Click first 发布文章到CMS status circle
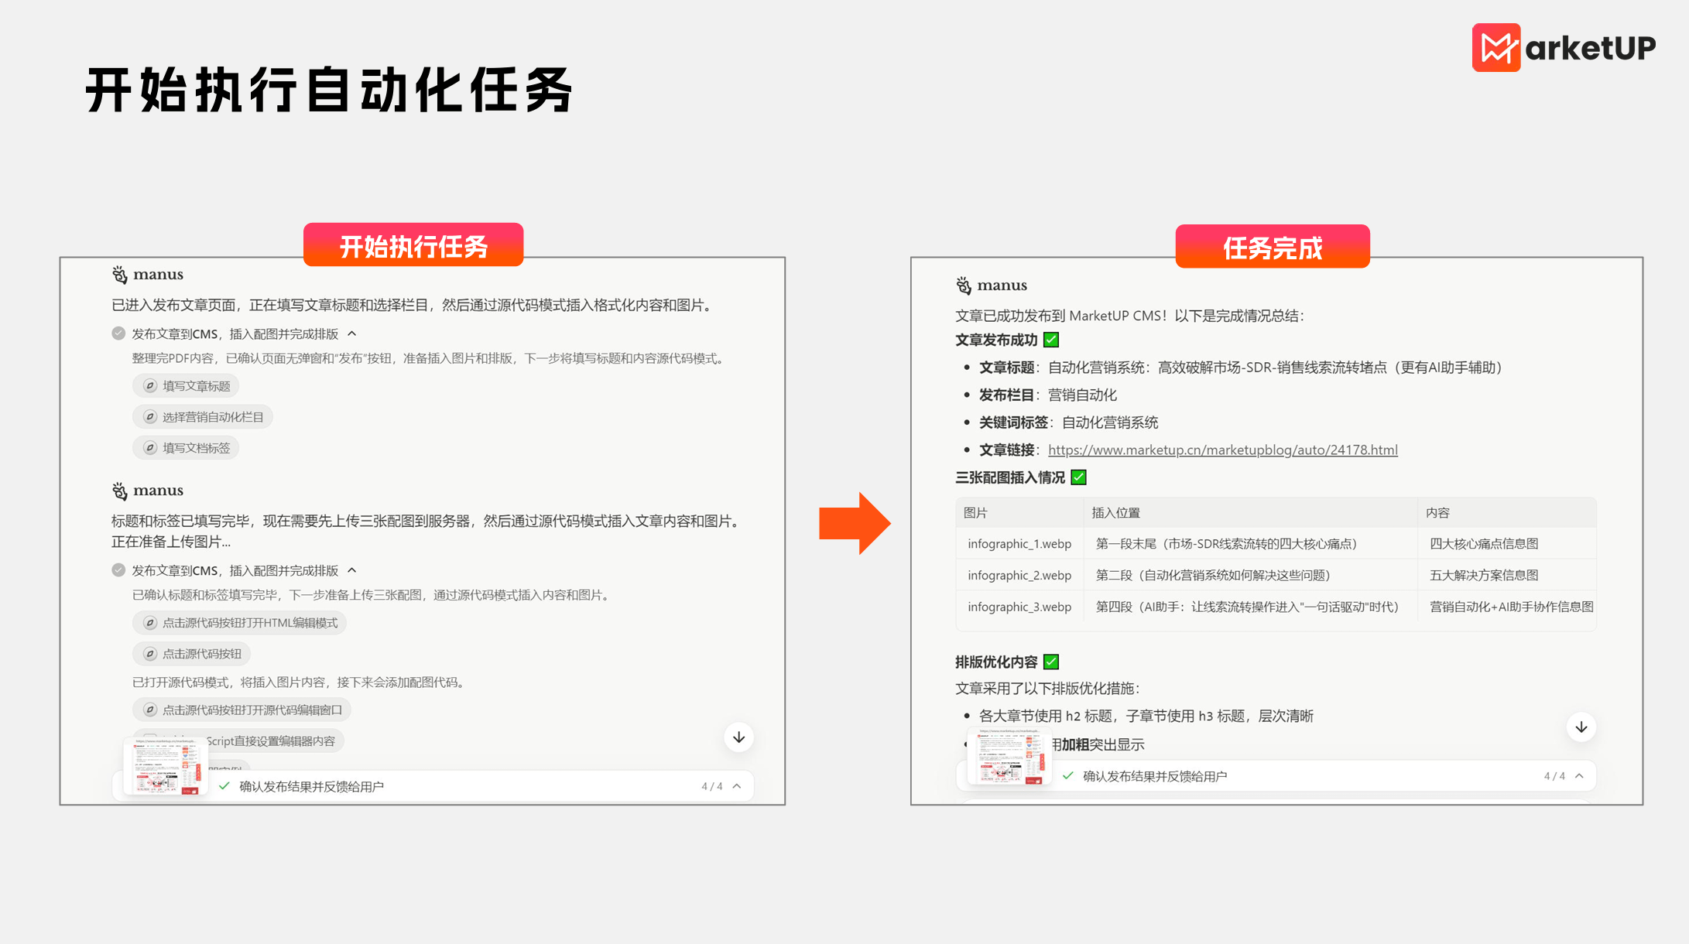This screenshot has height=944, width=1689. [x=118, y=333]
